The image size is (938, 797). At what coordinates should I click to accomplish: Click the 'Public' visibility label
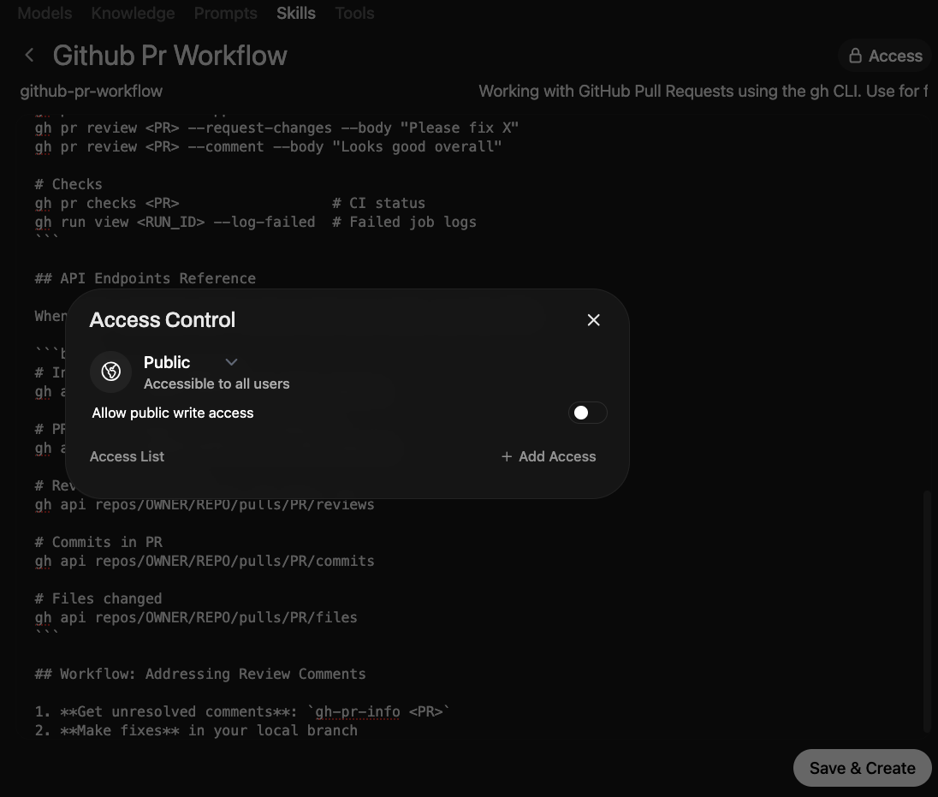coord(167,363)
